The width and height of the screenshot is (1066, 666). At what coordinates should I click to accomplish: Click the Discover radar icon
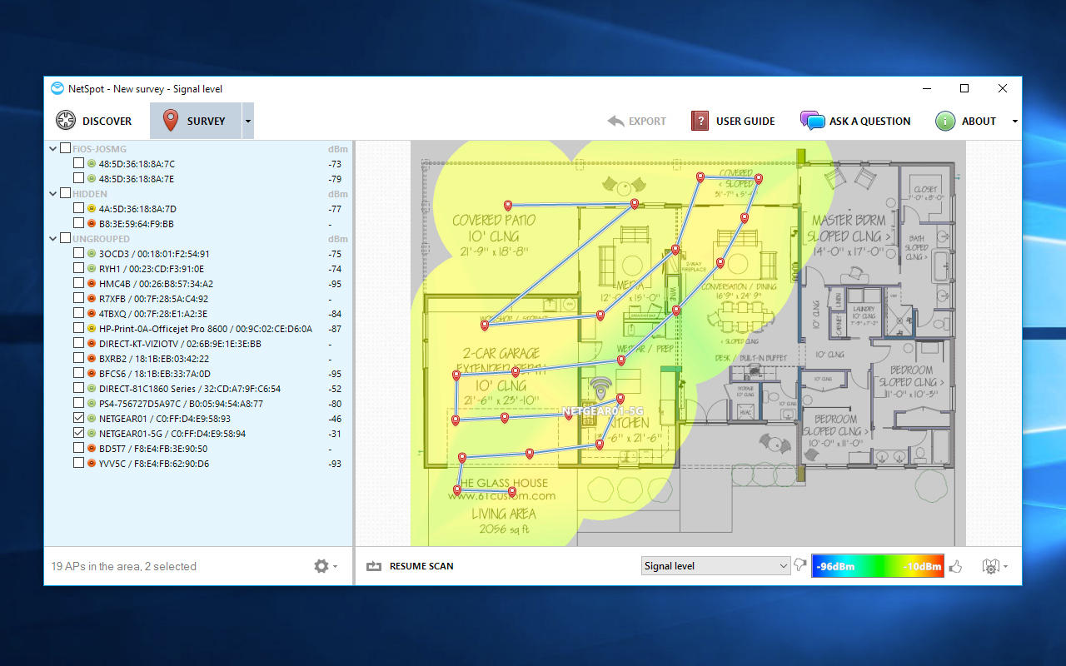click(x=66, y=121)
